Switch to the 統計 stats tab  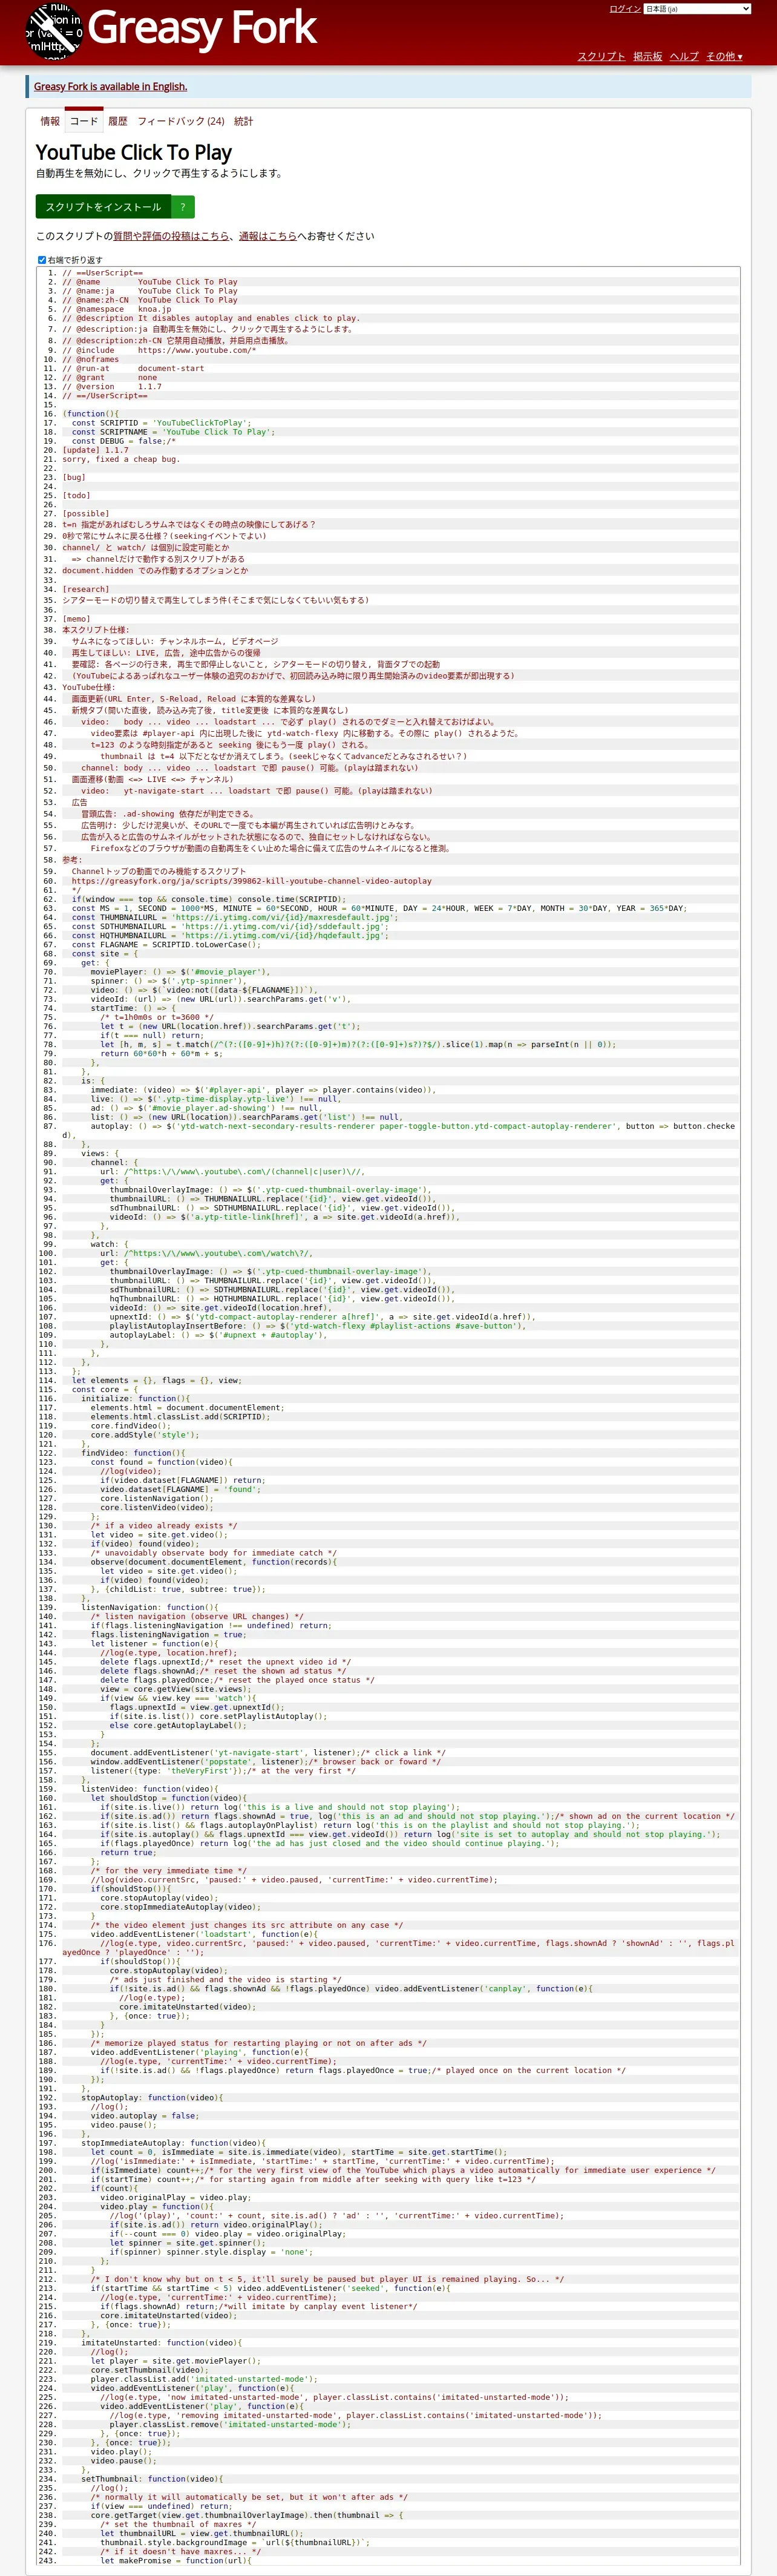[x=244, y=121]
